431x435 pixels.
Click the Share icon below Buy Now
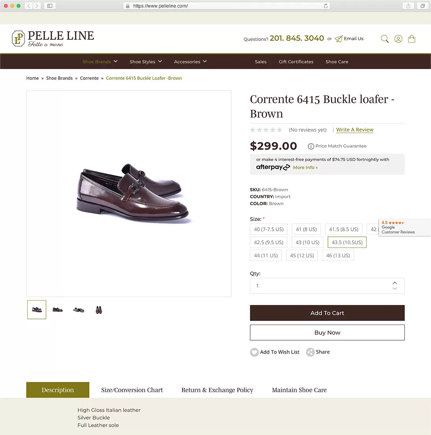(x=310, y=352)
